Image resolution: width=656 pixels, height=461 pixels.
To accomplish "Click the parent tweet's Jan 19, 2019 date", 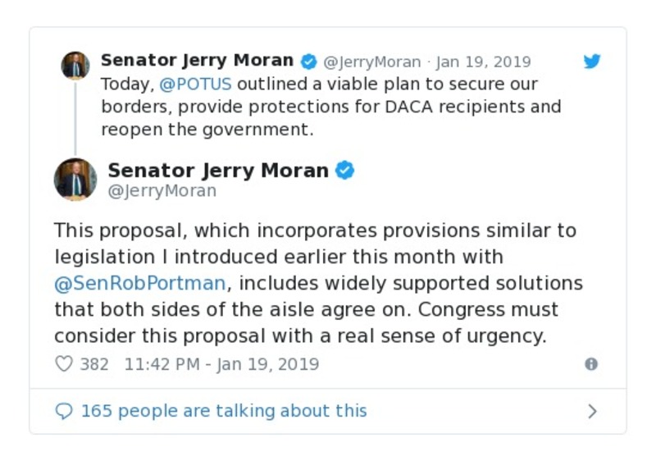I will tap(483, 62).
